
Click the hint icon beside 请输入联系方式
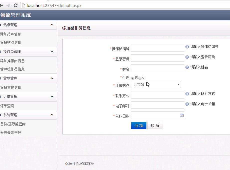[187, 94]
